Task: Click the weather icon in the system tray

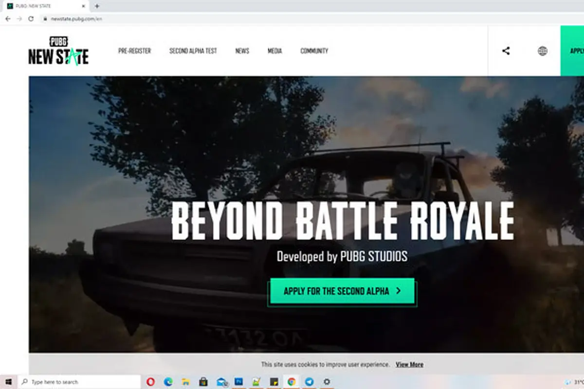Action: coord(568,382)
